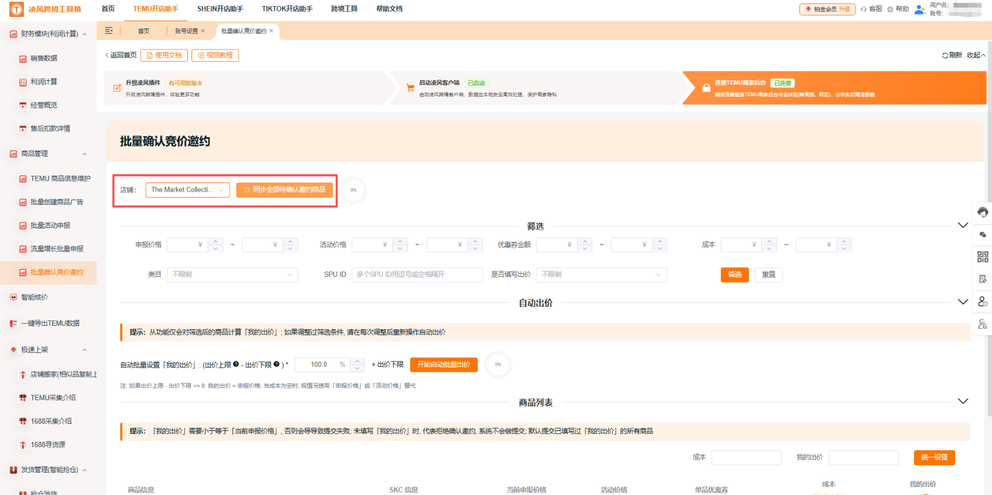The width and height of the screenshot is (992, 495).
Task: Click the 统一设置 button
Action: pos(935,458)
